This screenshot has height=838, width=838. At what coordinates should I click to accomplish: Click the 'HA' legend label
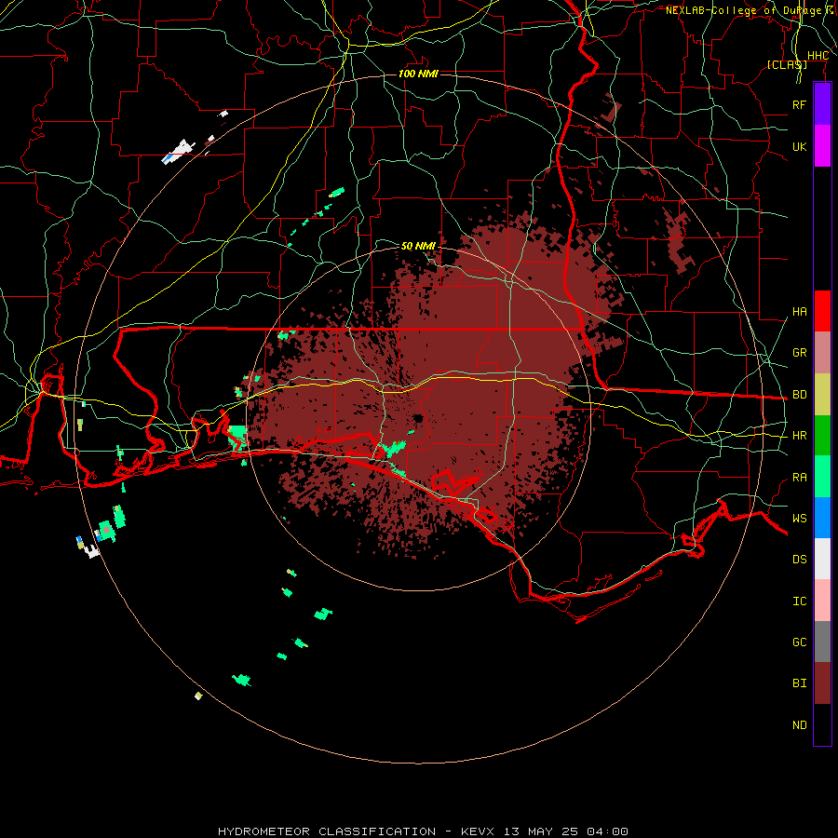click(x=799, y=311)
